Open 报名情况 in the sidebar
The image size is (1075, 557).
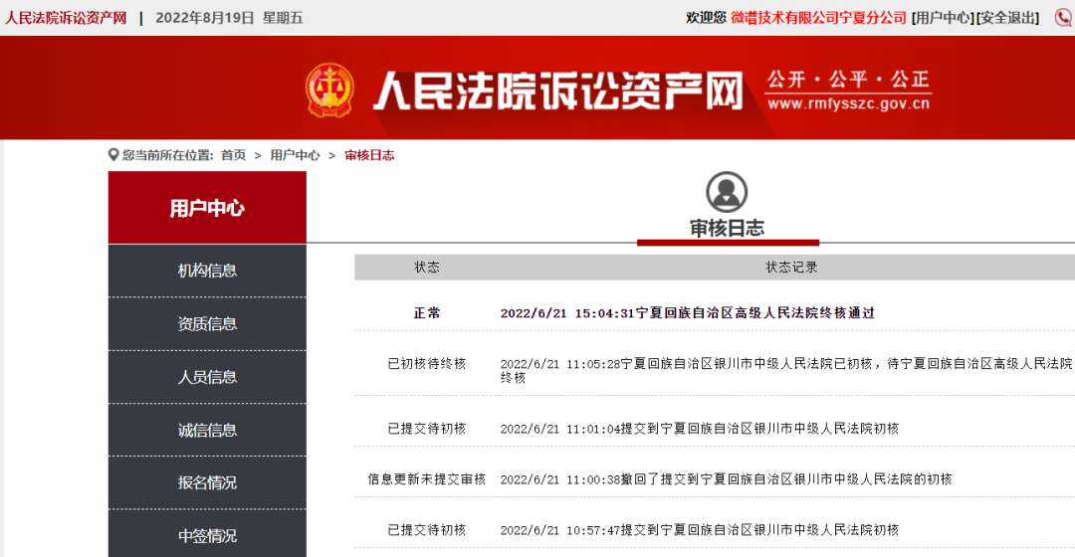[x=207, y=482]
